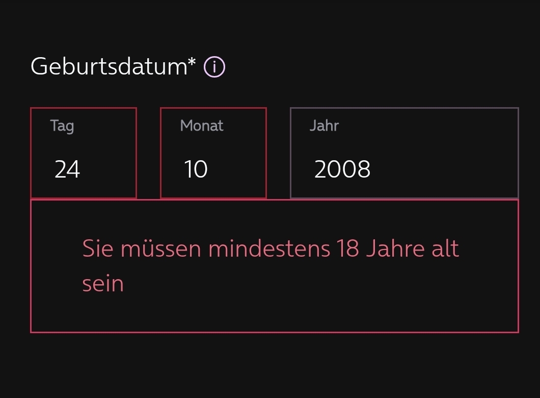Select the Monat input field
The height and width of the screenshot is (398, 540).
tap(213, 153)
